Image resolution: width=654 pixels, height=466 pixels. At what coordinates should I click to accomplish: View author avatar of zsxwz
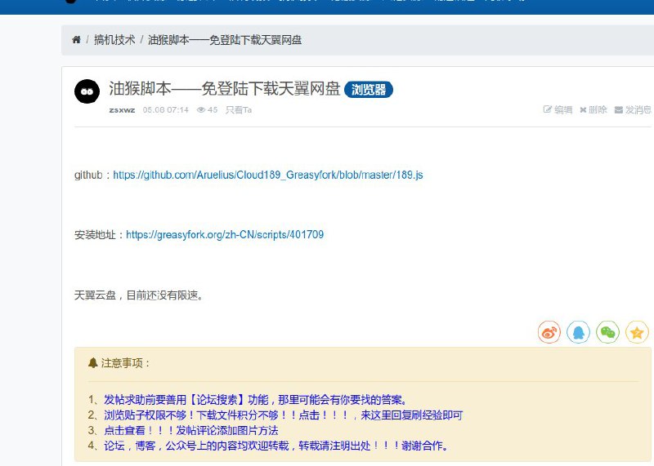coord(87,91)
